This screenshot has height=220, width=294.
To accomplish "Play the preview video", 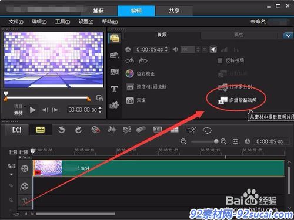I will (33, 110).
